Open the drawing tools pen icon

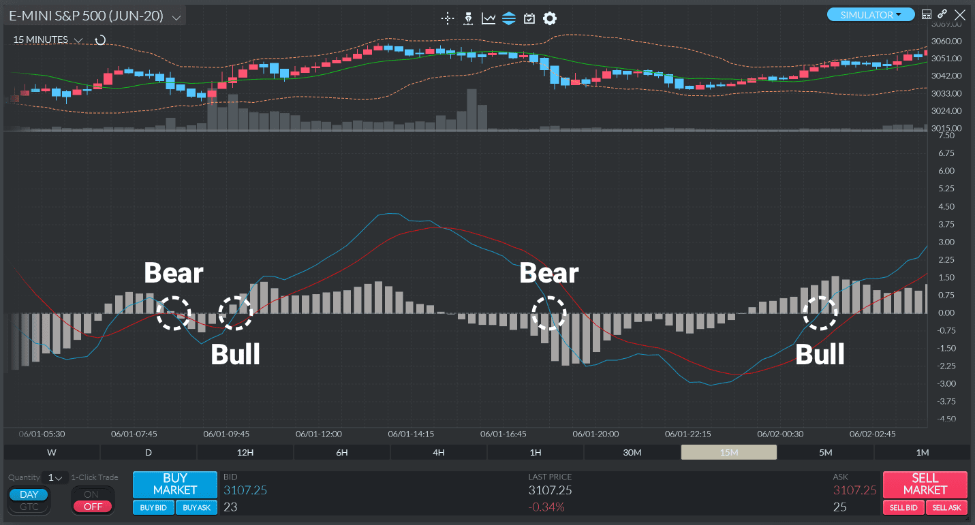pos(468,18)
